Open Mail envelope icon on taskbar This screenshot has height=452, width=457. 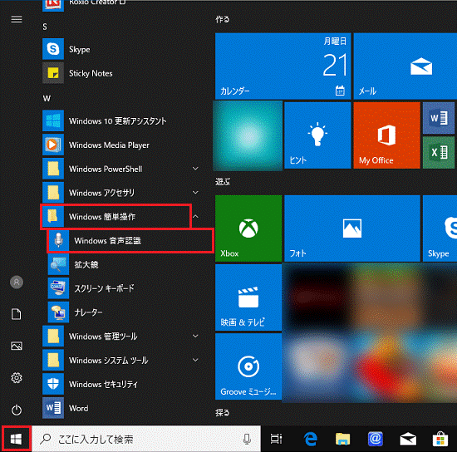(408, 439)
